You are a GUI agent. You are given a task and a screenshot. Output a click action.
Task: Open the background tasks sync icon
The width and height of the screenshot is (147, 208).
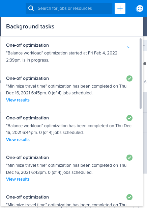(x=140, y=8)
